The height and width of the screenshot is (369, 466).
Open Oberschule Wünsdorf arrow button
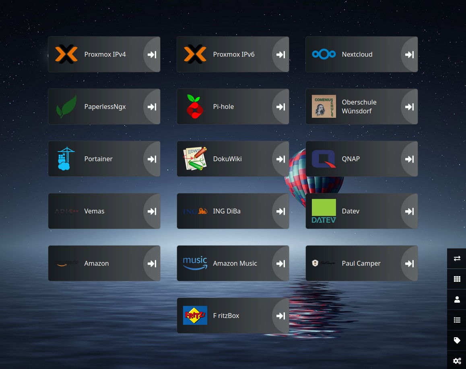409,107
